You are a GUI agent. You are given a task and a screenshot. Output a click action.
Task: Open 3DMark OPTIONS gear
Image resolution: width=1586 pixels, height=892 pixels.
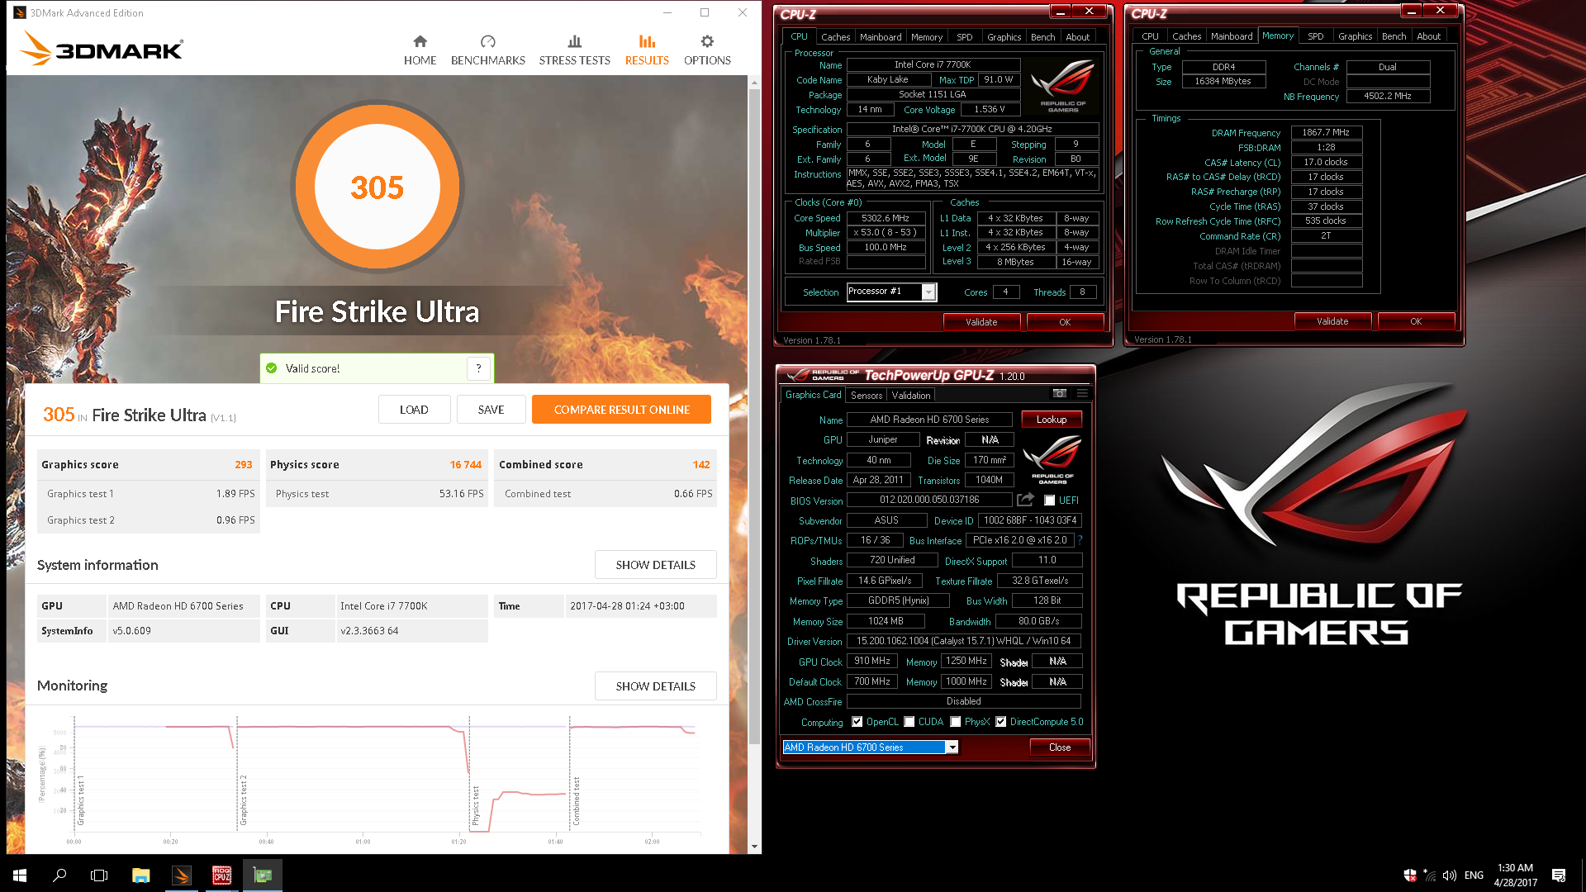click(x=707, y=50)
